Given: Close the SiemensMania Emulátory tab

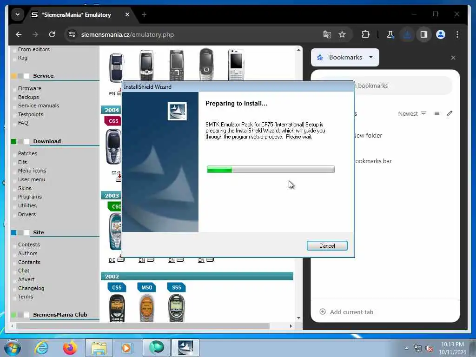Looking at the screenshot, I should point(127,14).
